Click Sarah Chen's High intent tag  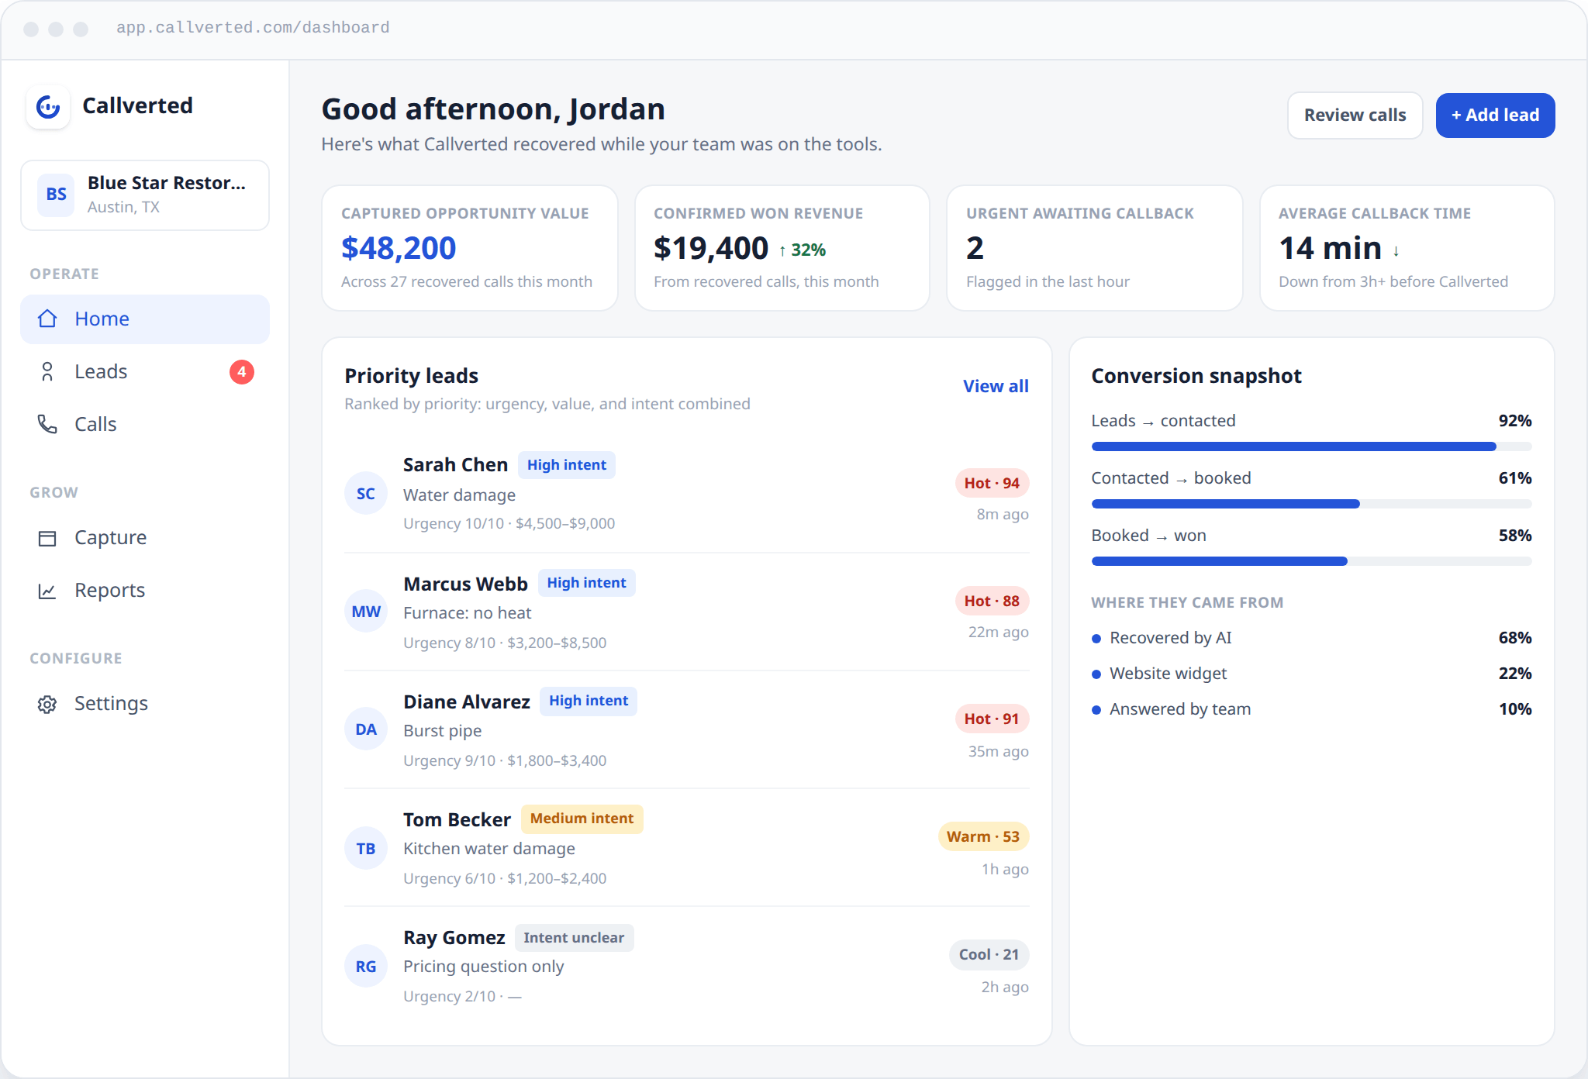tap(567, 465)
